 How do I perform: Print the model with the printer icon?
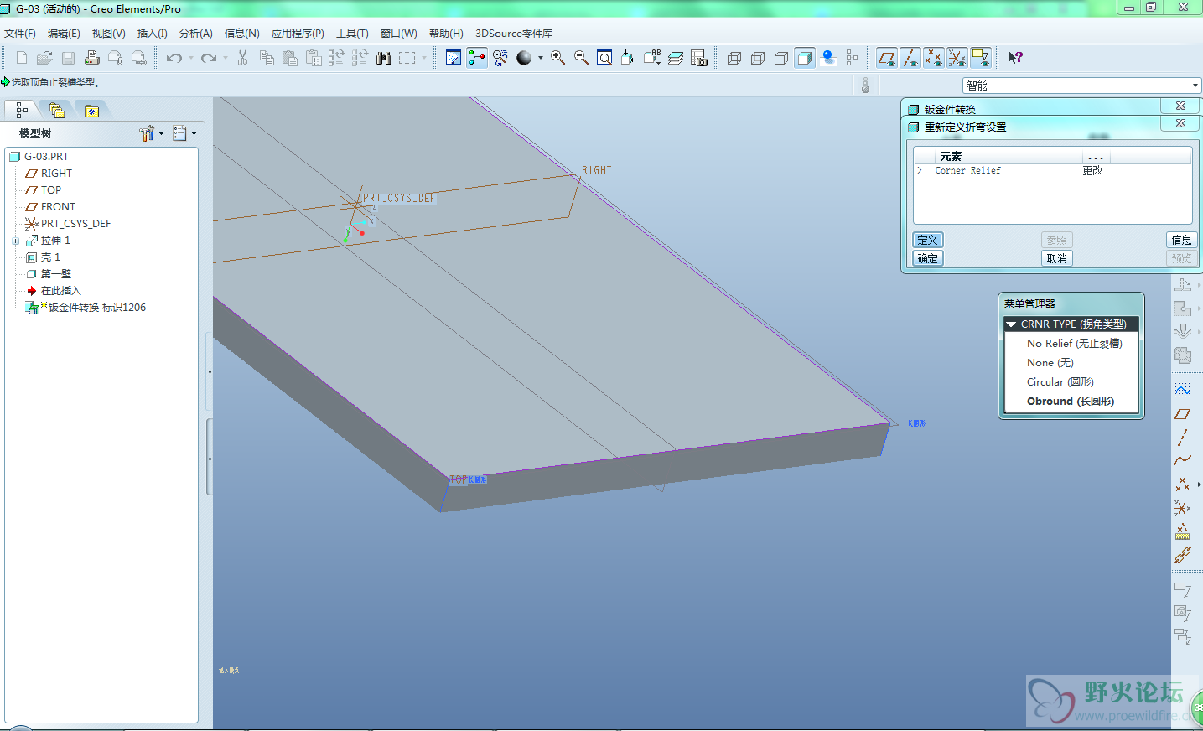coord(92,58)
